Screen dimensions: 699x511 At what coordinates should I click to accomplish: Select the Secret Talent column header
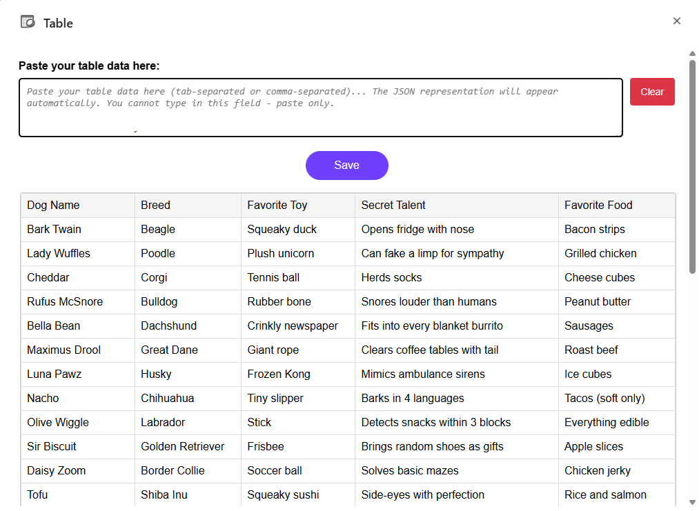(x=393, y=205)
